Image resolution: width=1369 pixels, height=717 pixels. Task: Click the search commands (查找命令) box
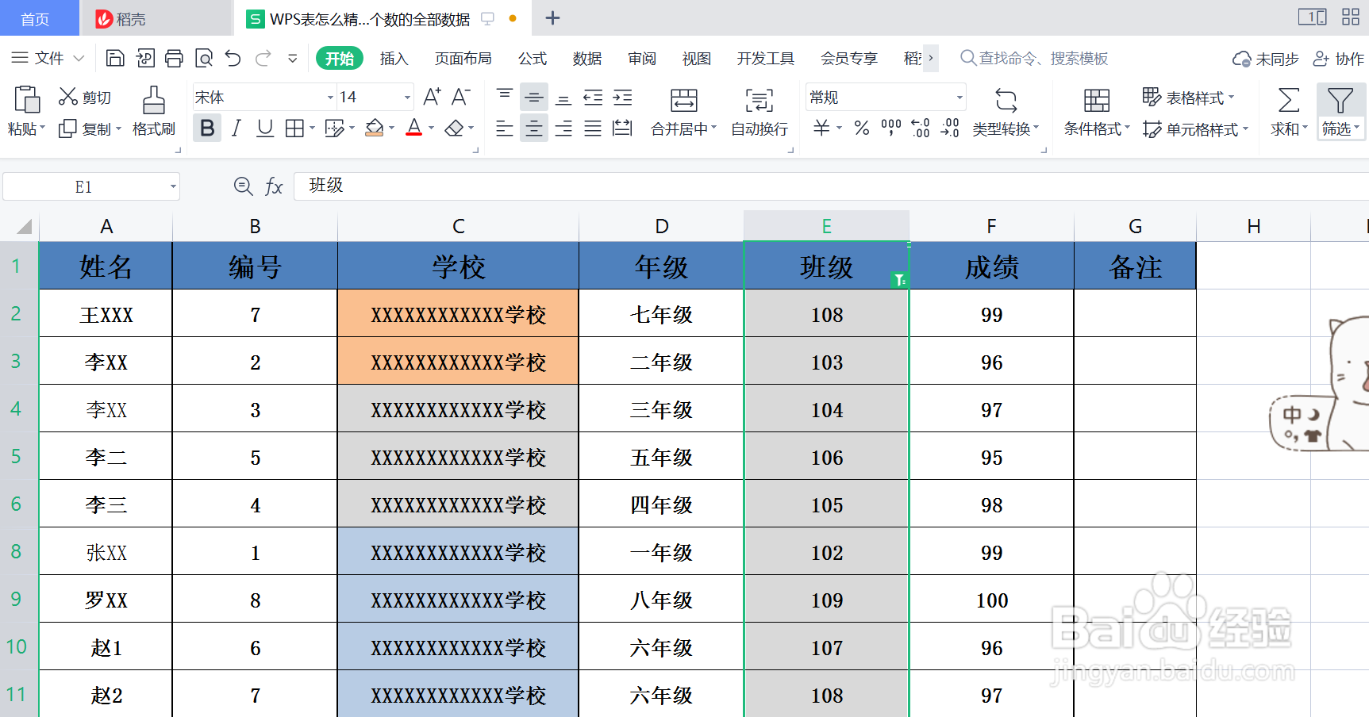(x=1034, y=58)
